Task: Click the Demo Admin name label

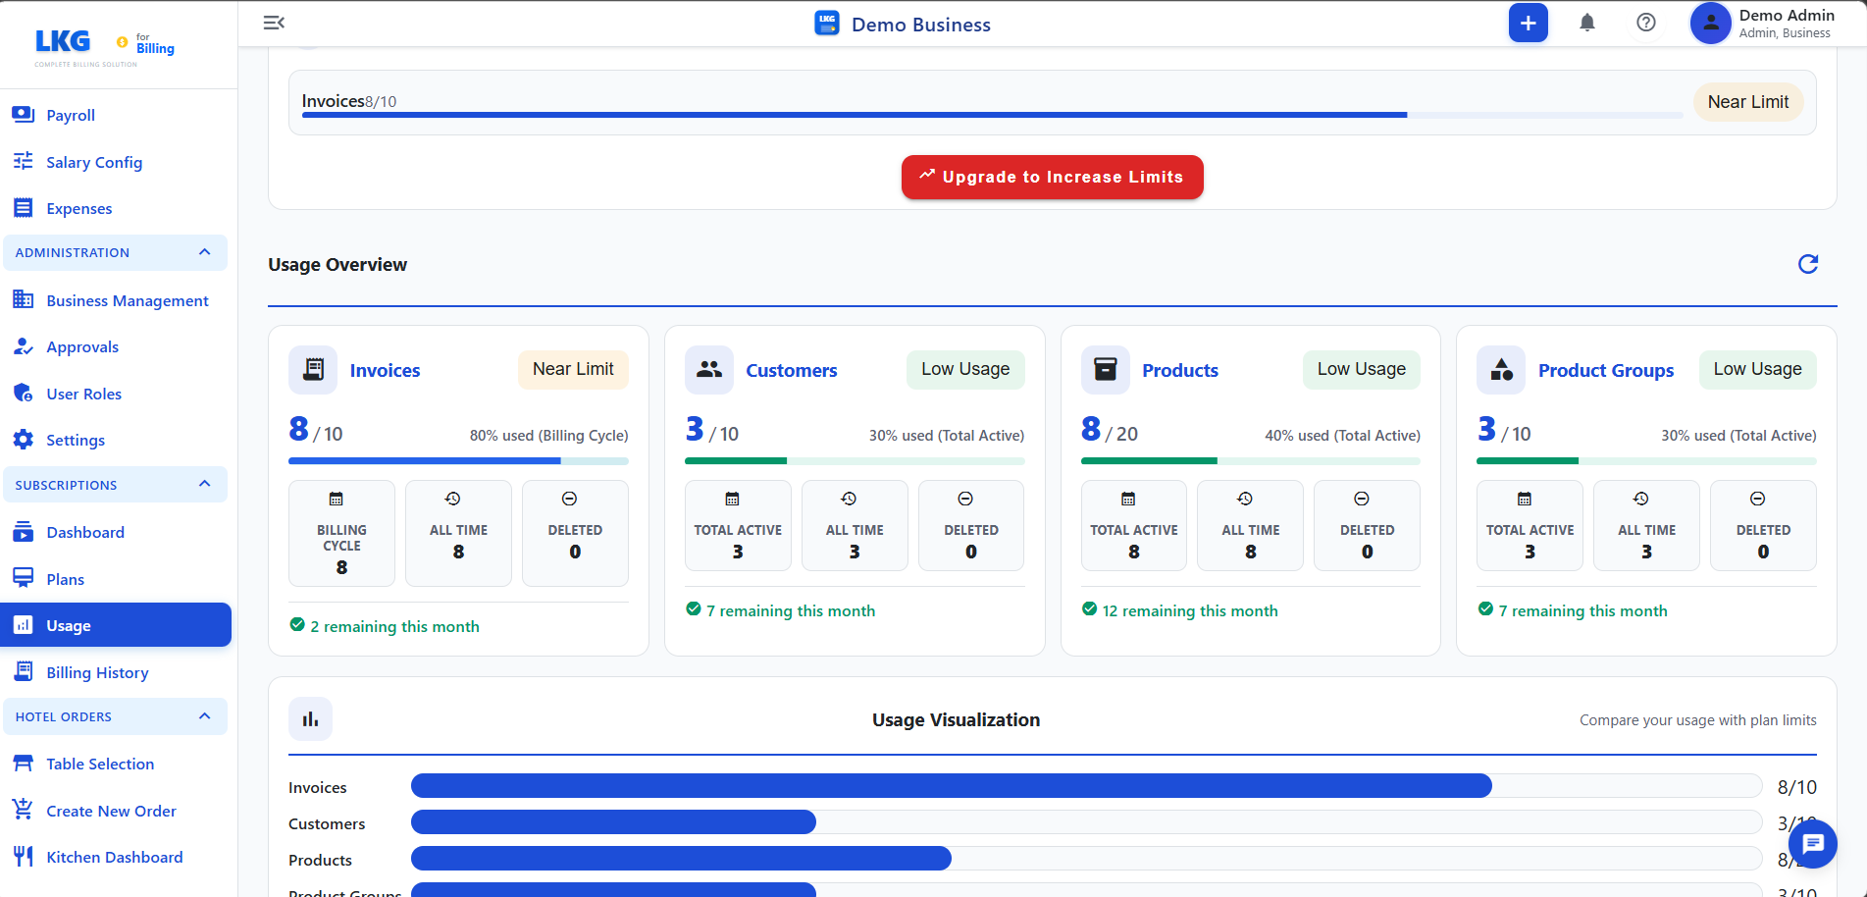Action: click(x=1787, y=15)
